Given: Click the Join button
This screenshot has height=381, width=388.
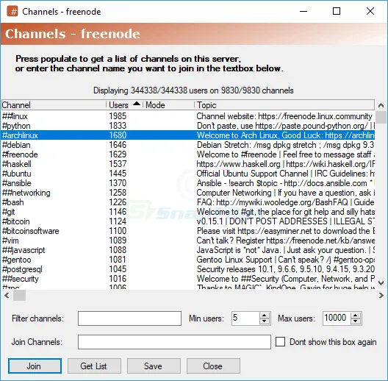Looking at the screenshot, I should point(35,366).
